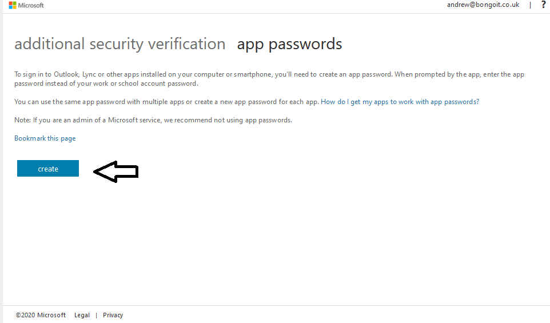Viewport: 550px width, 323px height.
Task: Click the Microsoft four-square logo icon
Action: pos(13,5)
